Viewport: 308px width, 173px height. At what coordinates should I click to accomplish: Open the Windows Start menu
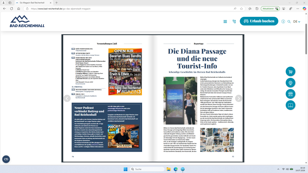[126, 169]
